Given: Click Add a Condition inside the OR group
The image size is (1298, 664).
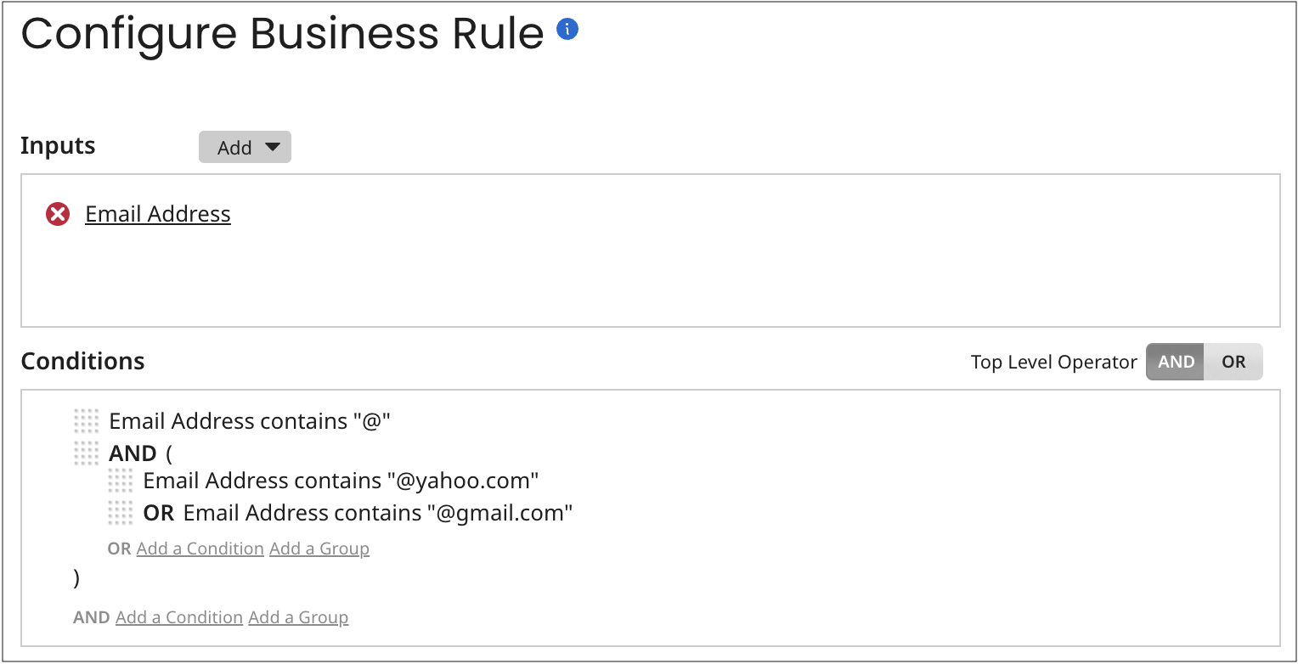Looking at the screenshot, I should (x=200, y=549).
